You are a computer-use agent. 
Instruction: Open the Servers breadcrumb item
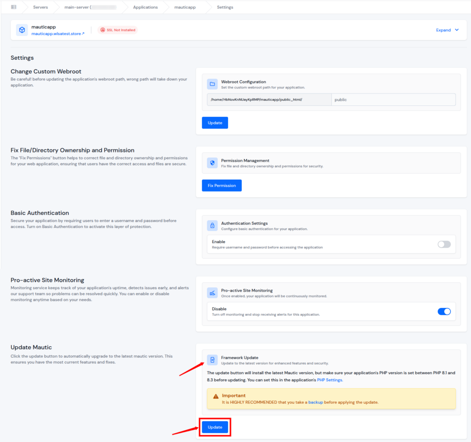(40, 7)
